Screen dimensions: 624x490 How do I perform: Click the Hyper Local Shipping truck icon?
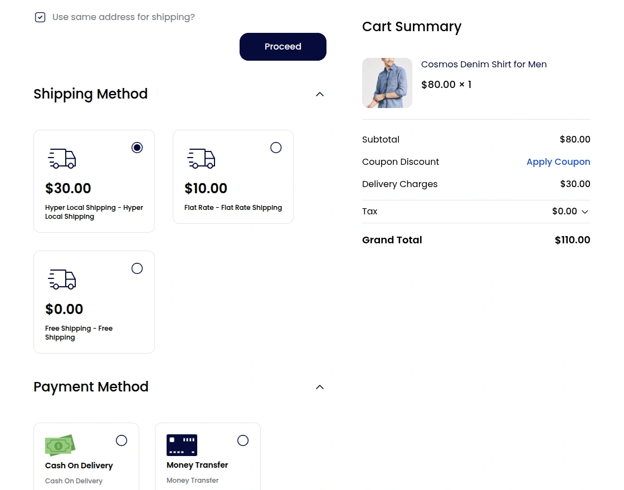[62, 159]
